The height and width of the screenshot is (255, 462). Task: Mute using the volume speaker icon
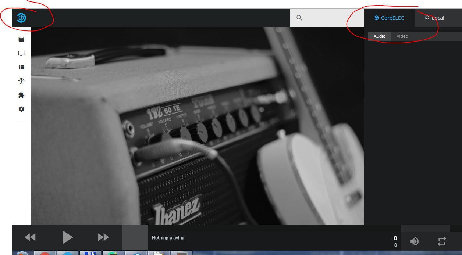414,241
